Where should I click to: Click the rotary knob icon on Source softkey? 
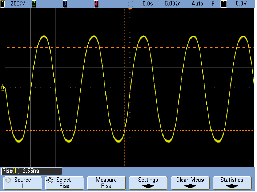coord(8,180)
